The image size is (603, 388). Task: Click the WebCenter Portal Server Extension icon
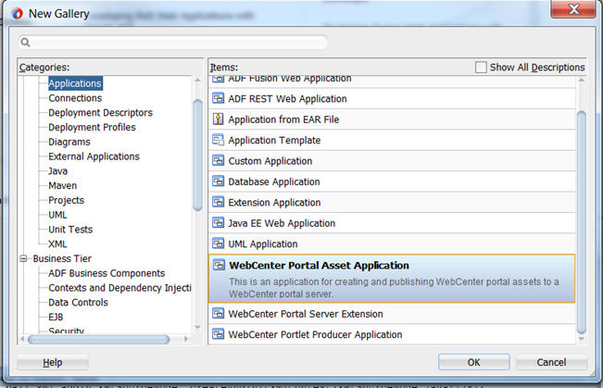[x=219, y=314]
